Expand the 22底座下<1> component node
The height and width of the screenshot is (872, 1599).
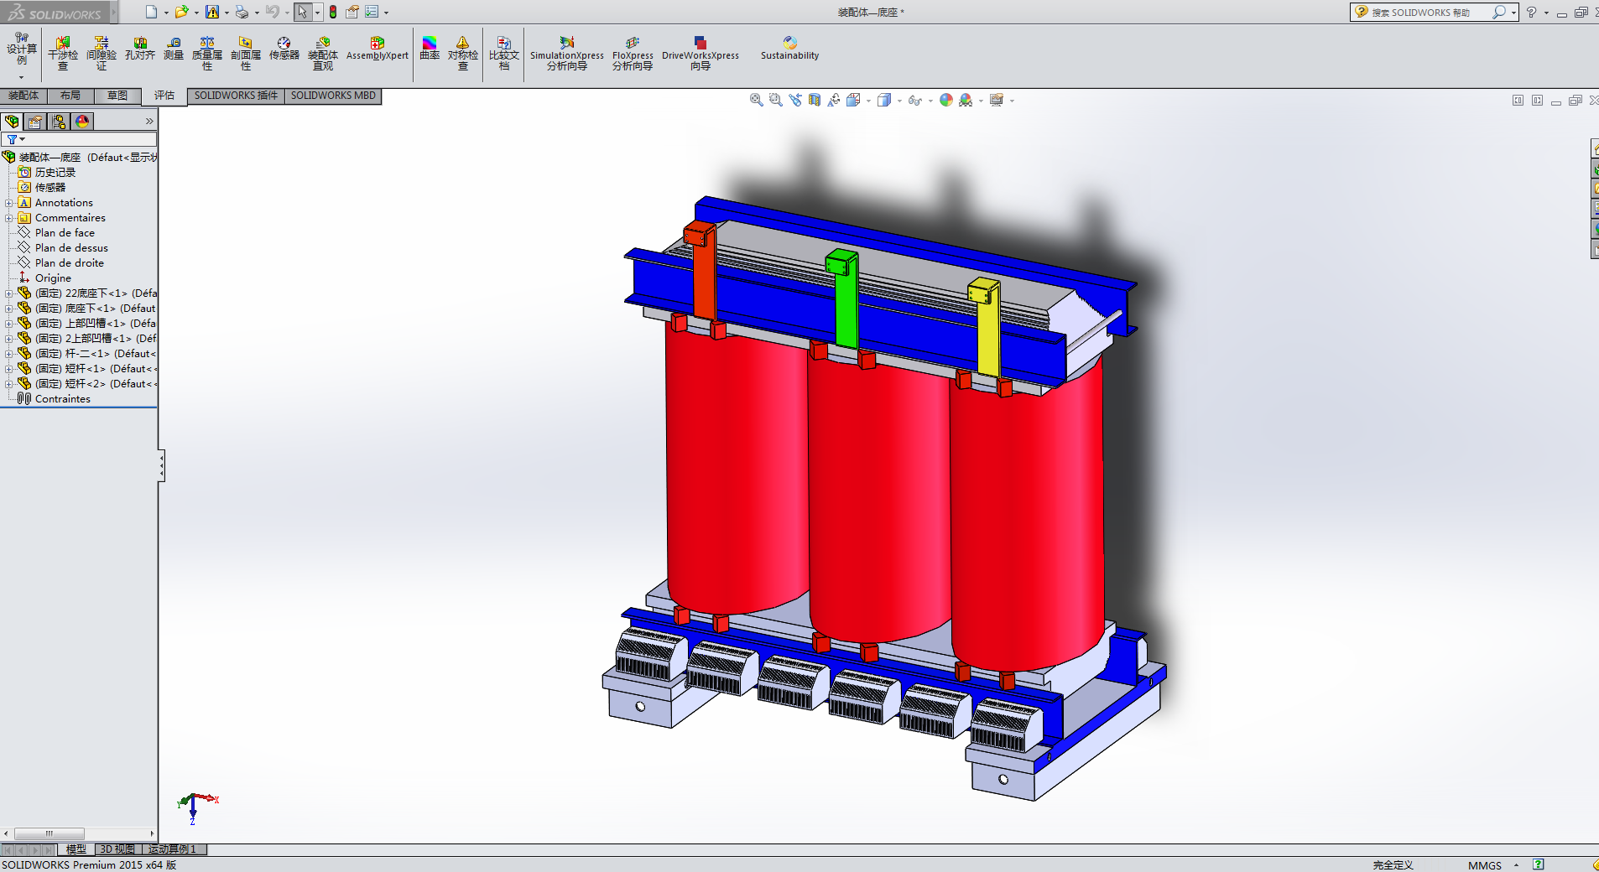tap(8, 293)
